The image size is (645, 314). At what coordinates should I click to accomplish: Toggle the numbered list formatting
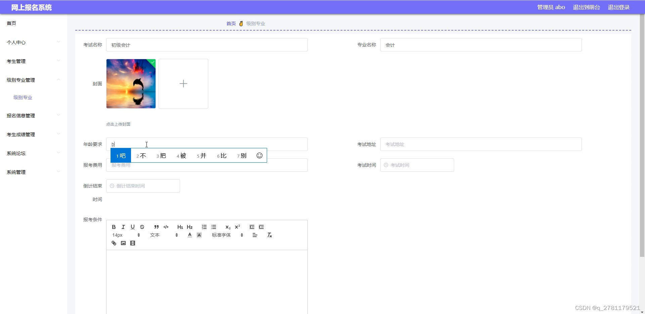click(x=204, y=227)
